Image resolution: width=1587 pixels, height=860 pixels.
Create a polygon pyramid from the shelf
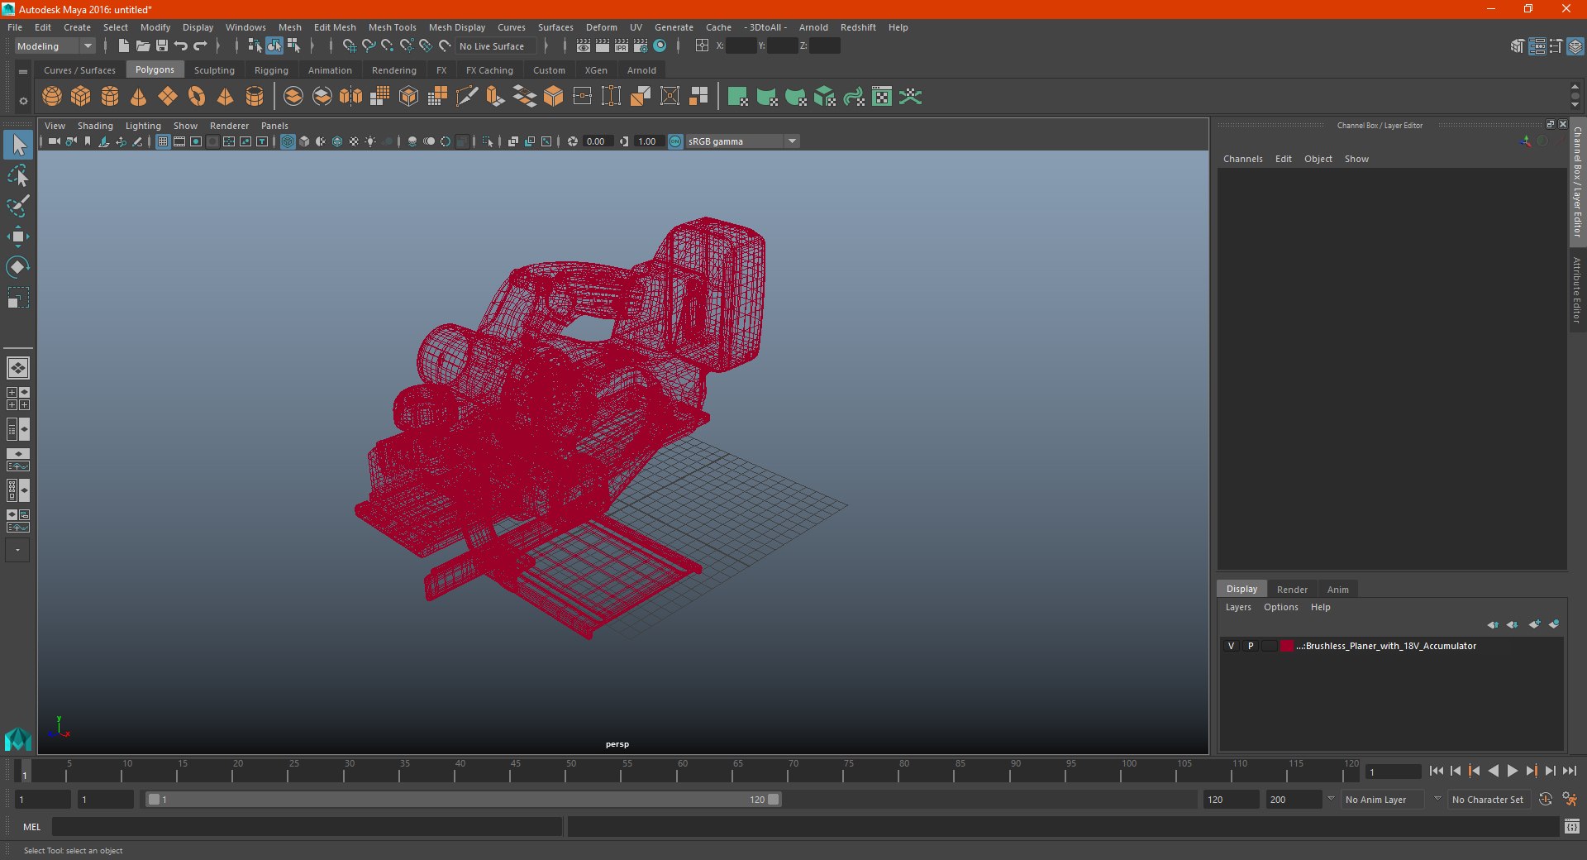click(x=226, y=97)
